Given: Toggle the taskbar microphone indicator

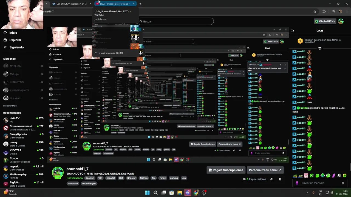Looking at the screenshot, I should coord(313,193).
